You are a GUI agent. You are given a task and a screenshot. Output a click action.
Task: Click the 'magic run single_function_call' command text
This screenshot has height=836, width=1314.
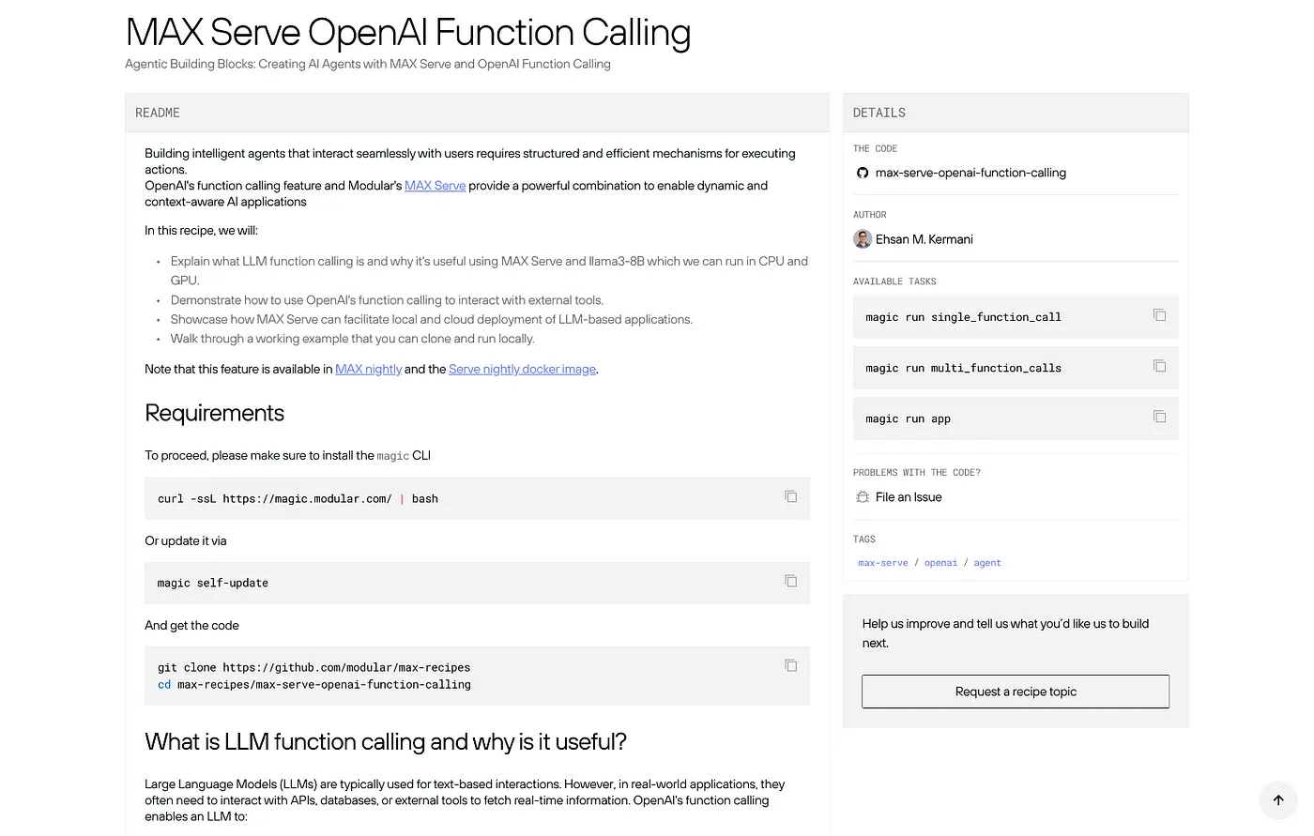[963, 317]
